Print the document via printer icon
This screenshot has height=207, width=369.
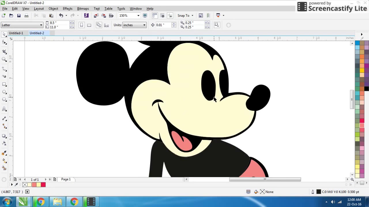point(27,16)
